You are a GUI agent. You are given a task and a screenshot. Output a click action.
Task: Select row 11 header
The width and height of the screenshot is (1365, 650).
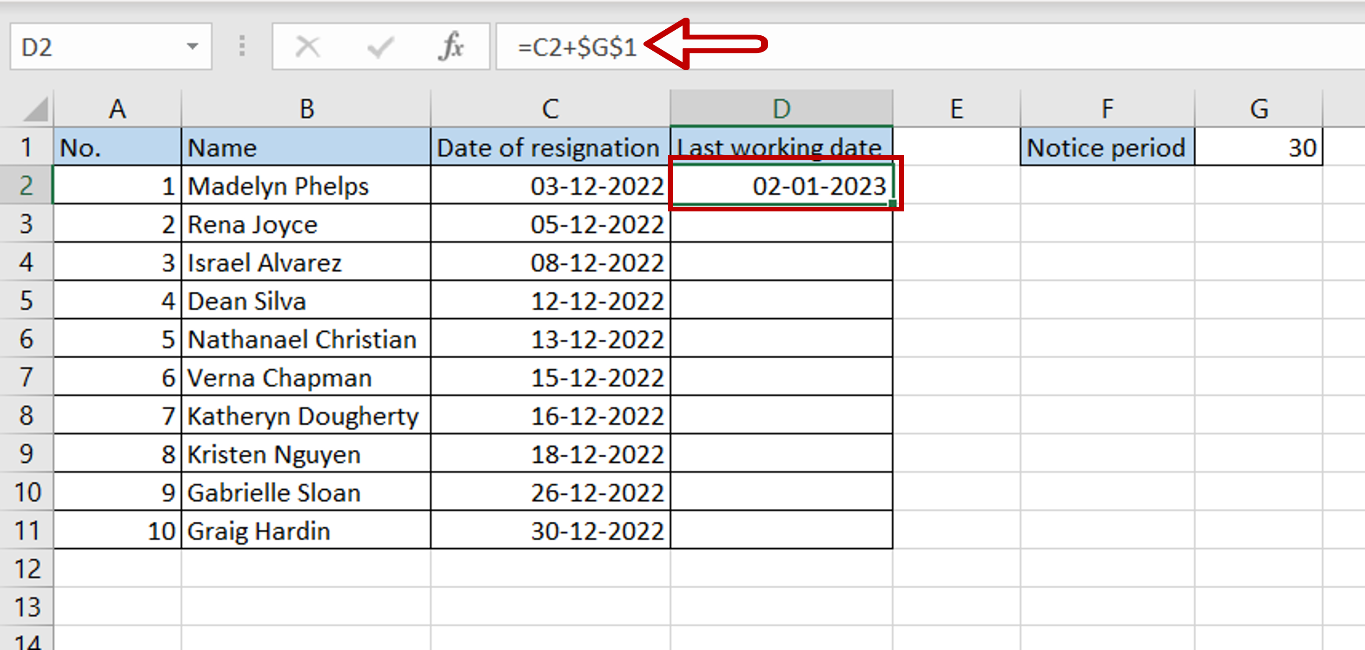(x=27, y=530)
